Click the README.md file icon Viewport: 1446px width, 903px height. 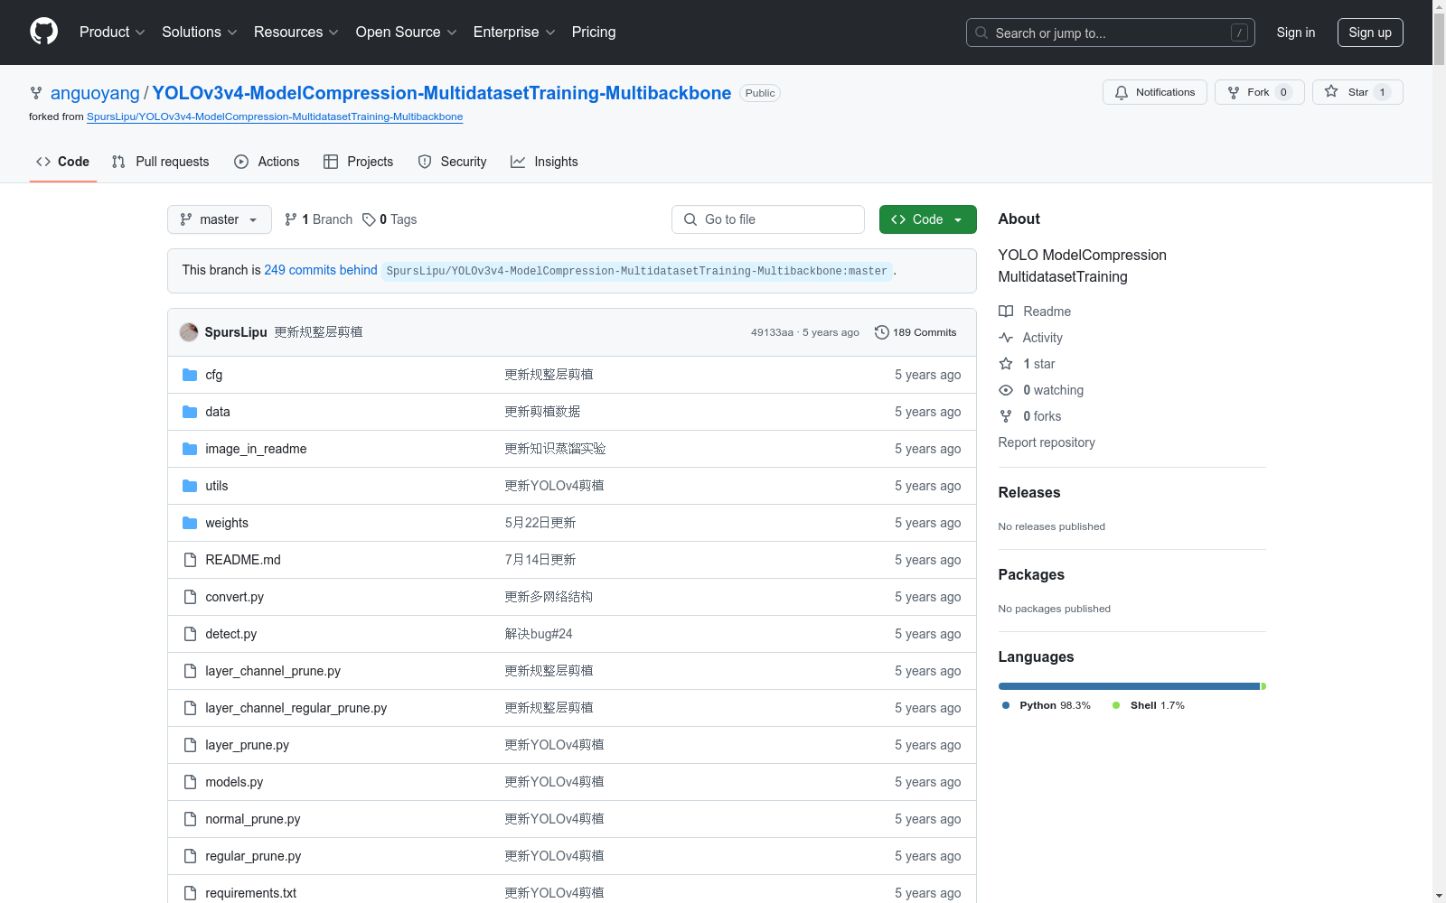click(190, 560)
